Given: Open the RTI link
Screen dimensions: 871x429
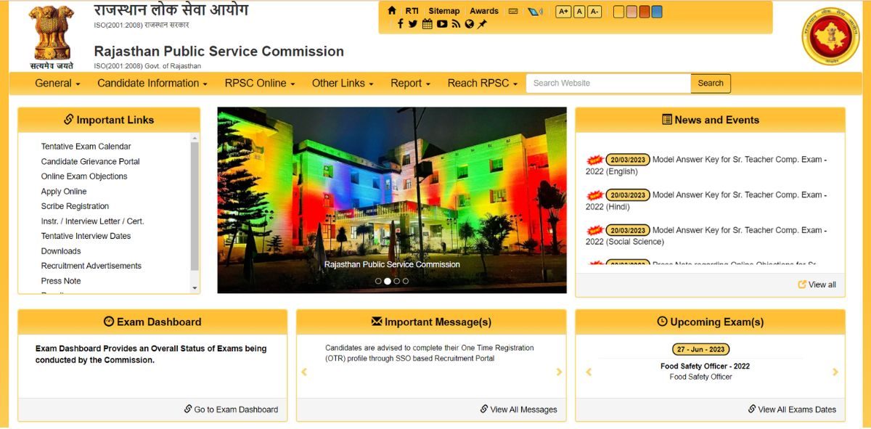Looking at the screenshot, I should tap(412, 11).
